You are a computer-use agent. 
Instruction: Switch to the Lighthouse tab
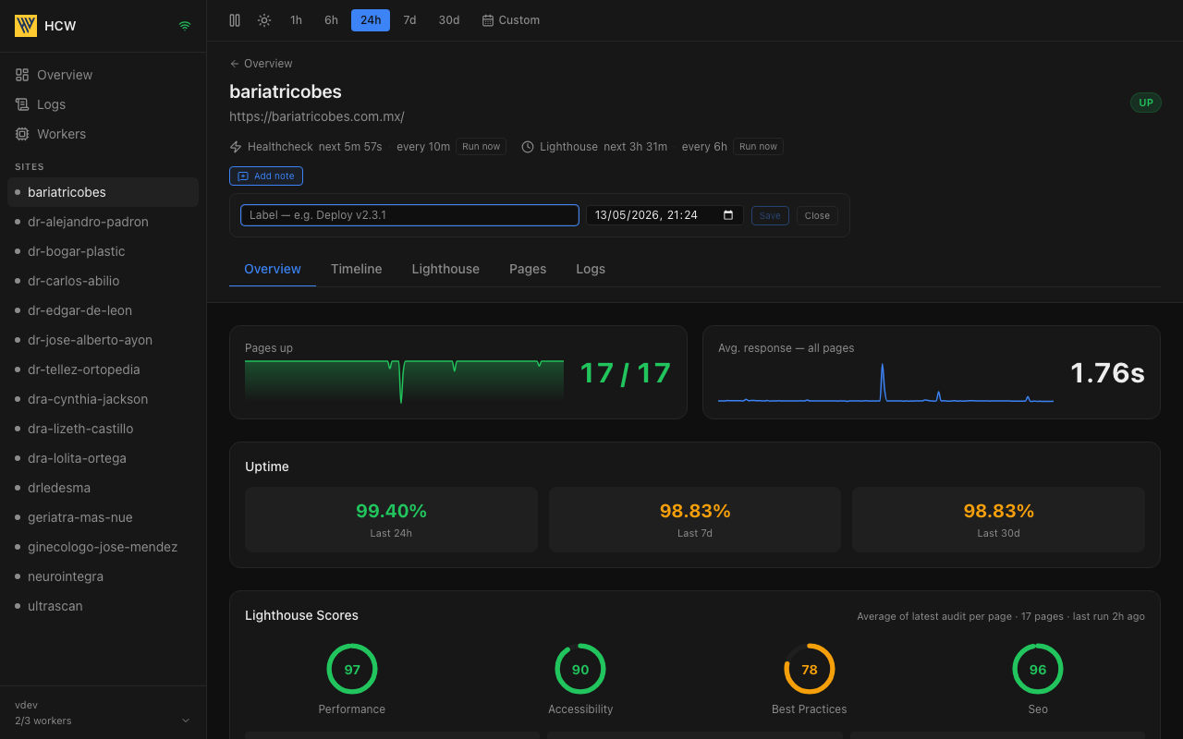click(445, 269)
